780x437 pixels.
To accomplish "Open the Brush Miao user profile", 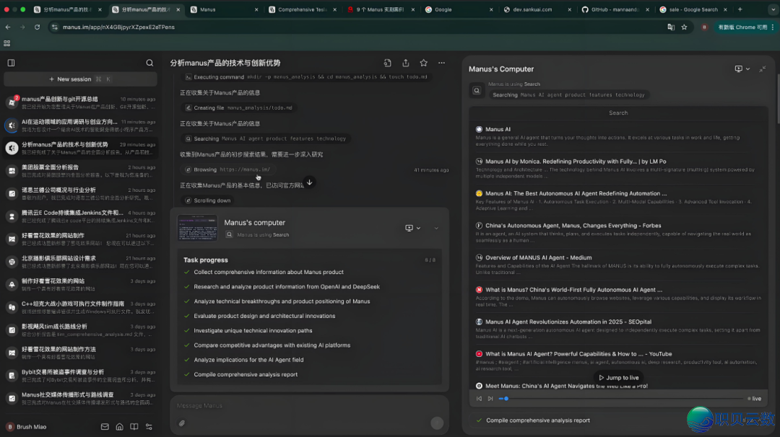I will pyautogui.click(x=27, y=427).
